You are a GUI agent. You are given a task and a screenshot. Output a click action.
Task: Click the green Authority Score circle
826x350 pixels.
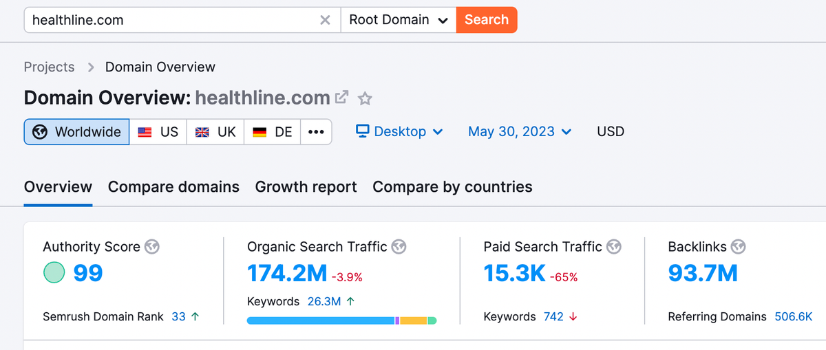[54, 273]
